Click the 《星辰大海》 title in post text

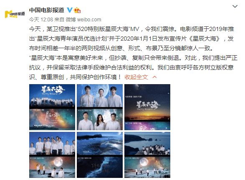pos(205,39)
